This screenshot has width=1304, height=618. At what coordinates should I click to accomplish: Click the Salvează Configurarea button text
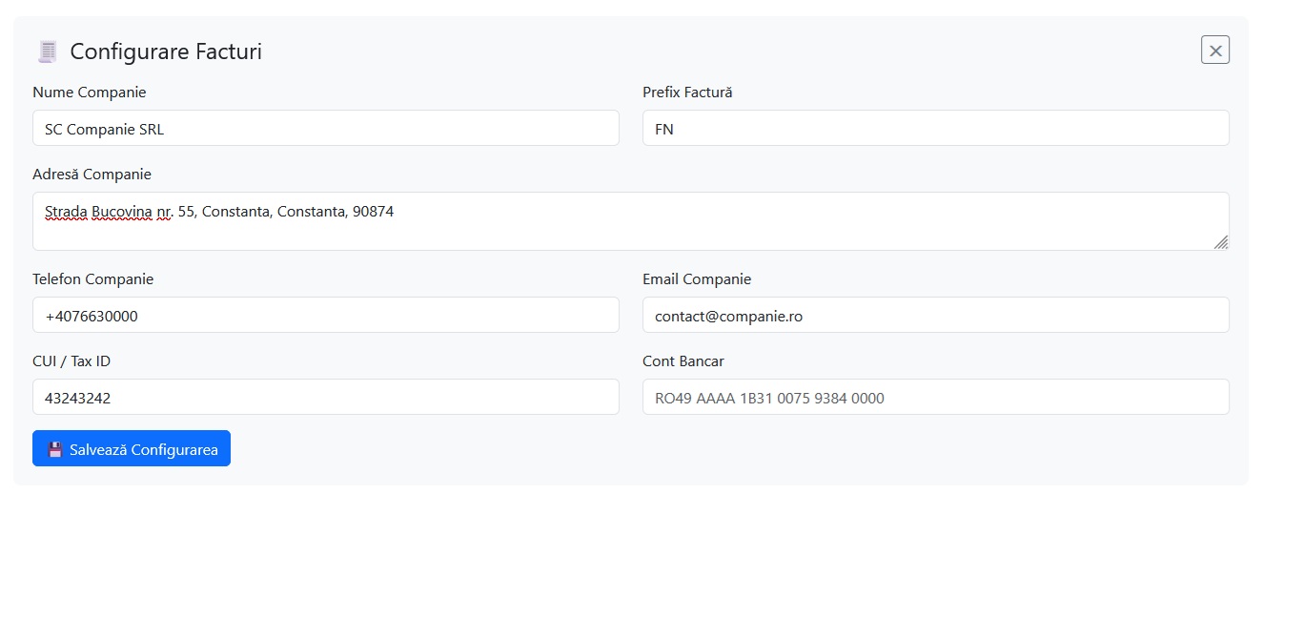143,449
